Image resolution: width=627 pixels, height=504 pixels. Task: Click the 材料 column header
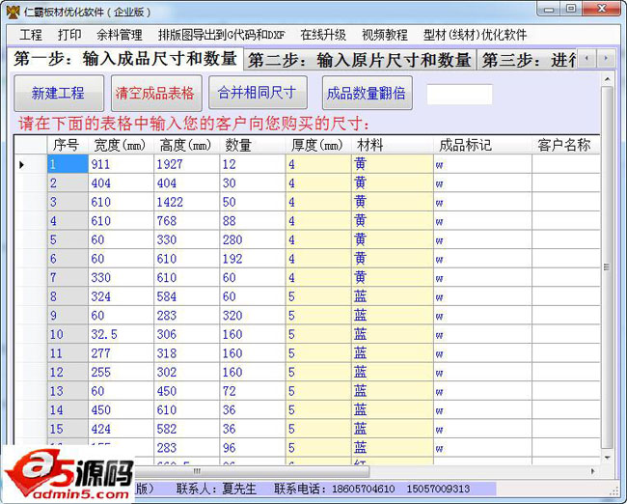point(393,145)
